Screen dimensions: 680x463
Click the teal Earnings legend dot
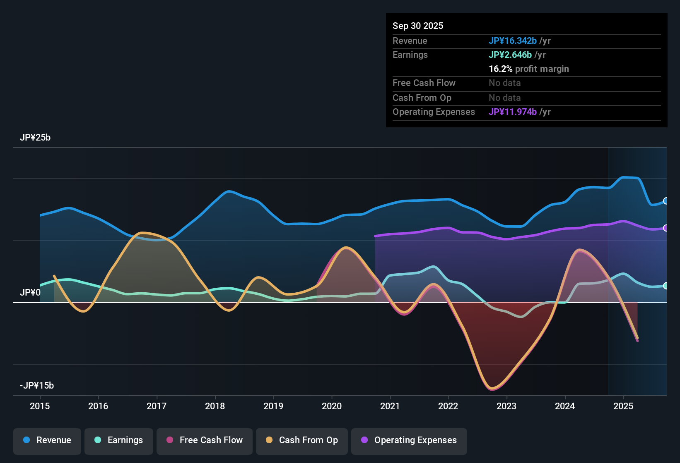click(98, 440)
